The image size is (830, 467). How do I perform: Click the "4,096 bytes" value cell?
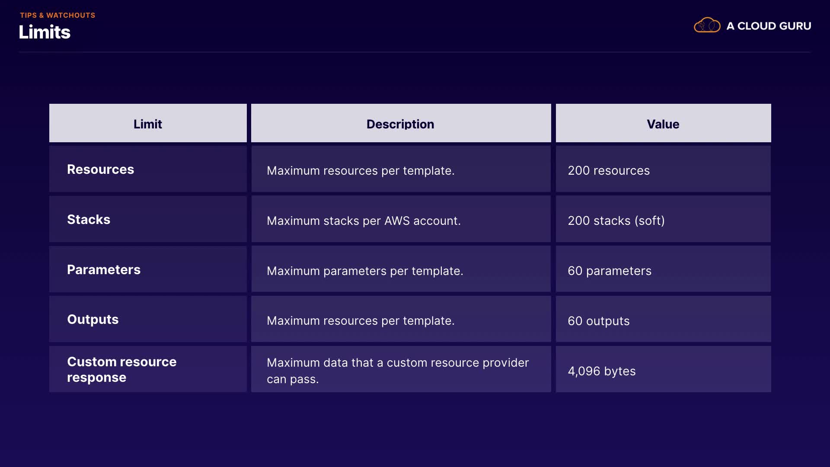coord(602,371)
